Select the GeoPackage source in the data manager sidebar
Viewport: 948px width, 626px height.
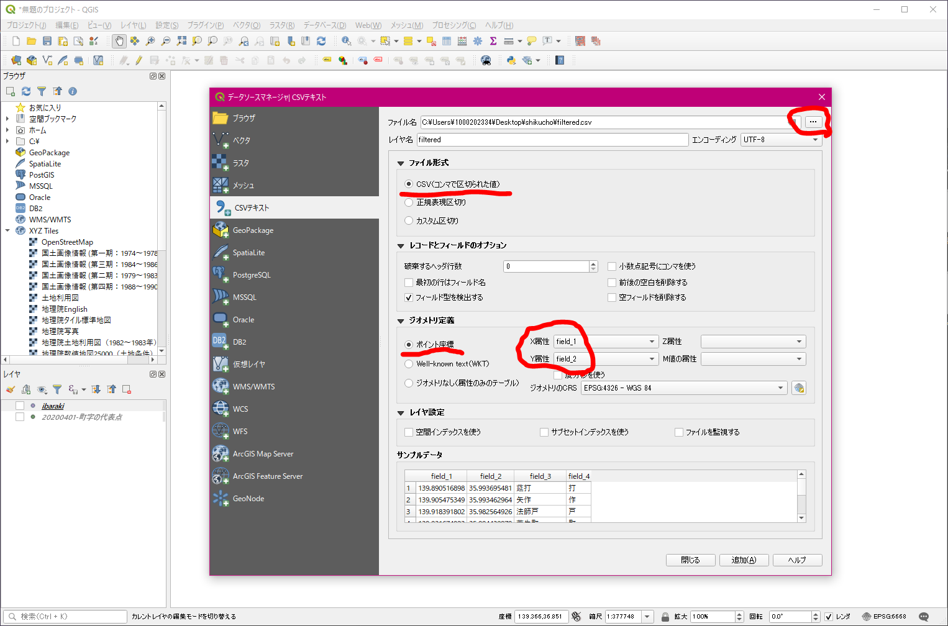[253, 230]
